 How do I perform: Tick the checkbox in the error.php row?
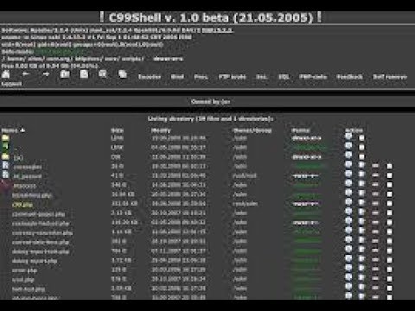(389, 270)
